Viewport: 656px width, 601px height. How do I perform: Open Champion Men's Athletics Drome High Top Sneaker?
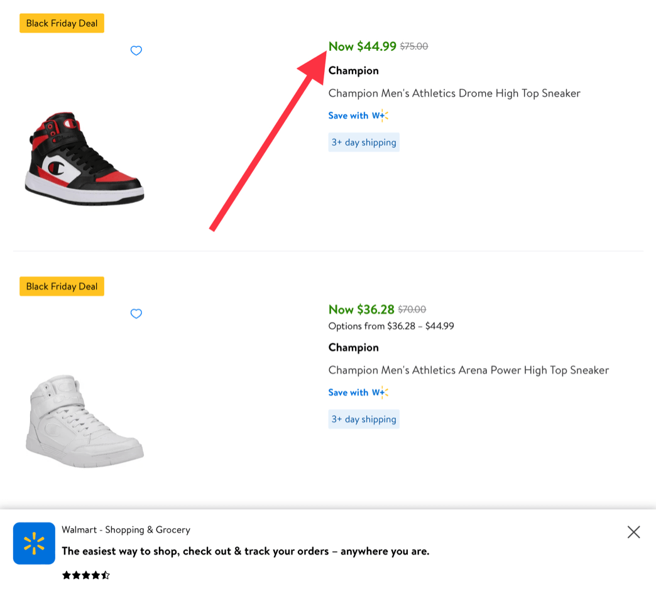click(x=454, y=94)
